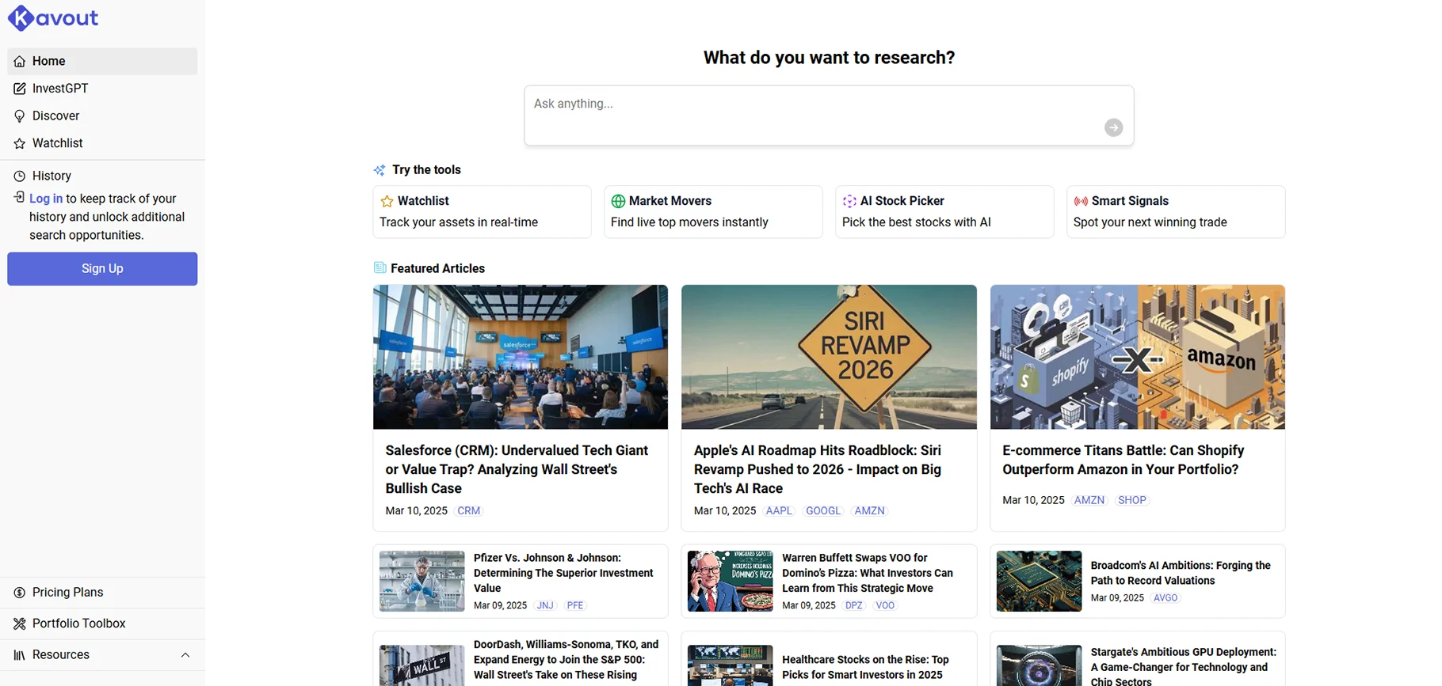1442x686 pixels.
Task: Click the JNJ ticker tag
Action: [545, 605]
